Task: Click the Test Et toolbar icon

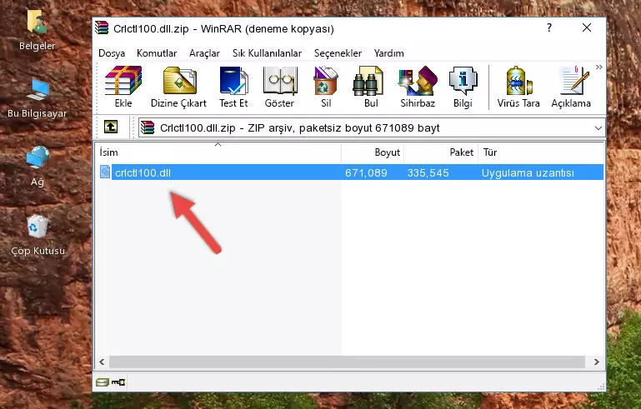Action: 233,81
